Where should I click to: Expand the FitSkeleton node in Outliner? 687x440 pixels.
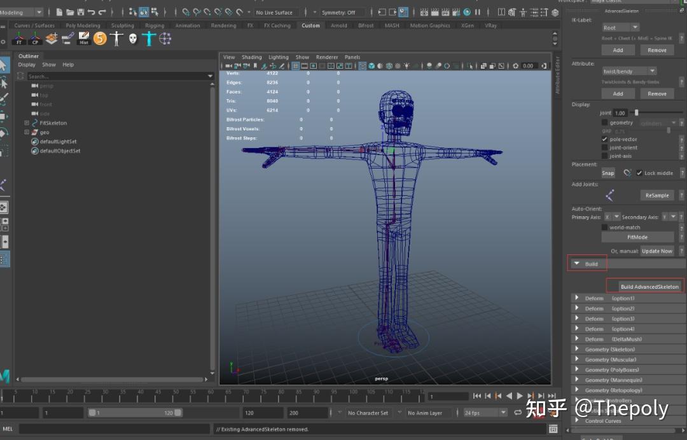27,123
